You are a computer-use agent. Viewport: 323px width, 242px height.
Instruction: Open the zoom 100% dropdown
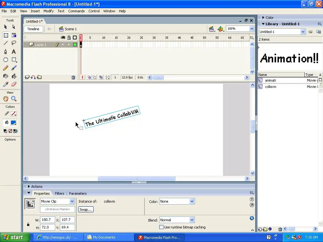[x=252, y=29]
